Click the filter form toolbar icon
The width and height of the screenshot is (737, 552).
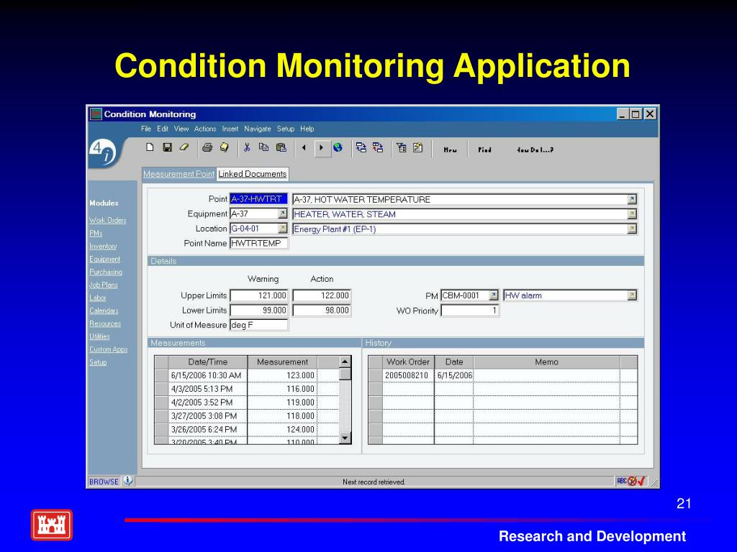point(402,148)
